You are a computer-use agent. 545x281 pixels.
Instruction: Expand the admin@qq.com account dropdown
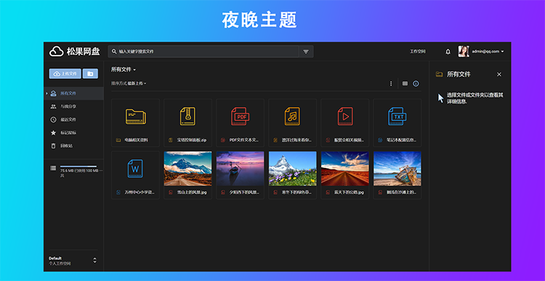pos(488,51)
